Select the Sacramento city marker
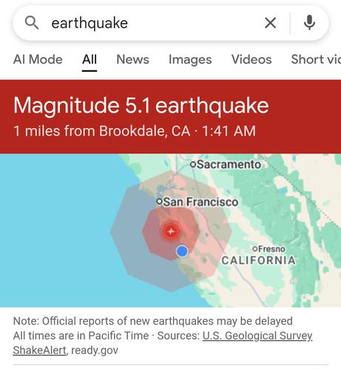The width and height of the screenshot is (341, 370). pyautogui.click(x=226, y=164)
